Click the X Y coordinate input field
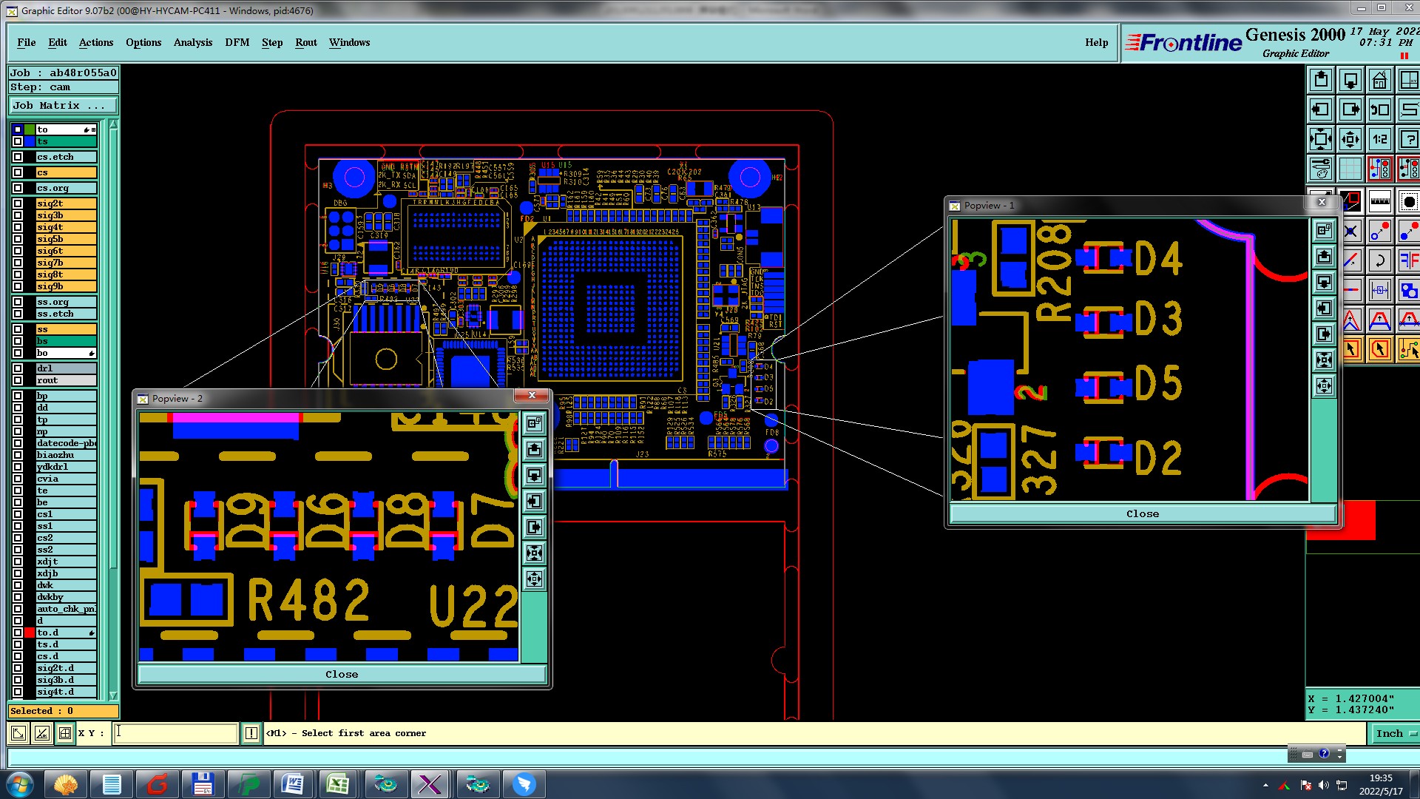The width and height of the screenshot is (1420, 799). pos(175,733)
